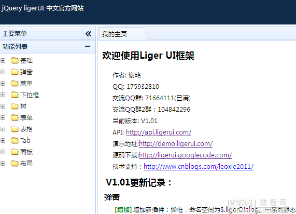Click the folder icon next to 弹窗
Screen dimensions: 296x214
point(15,72)
